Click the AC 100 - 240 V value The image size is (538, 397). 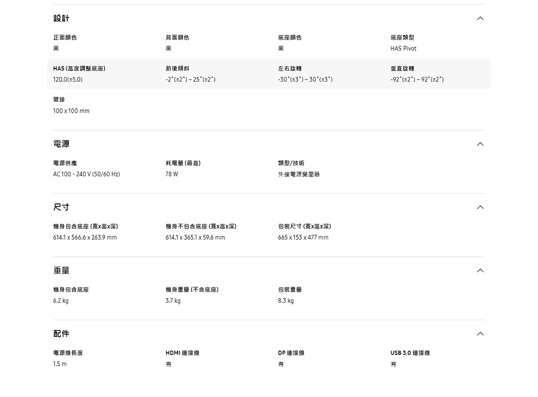(x=87, y=174)
